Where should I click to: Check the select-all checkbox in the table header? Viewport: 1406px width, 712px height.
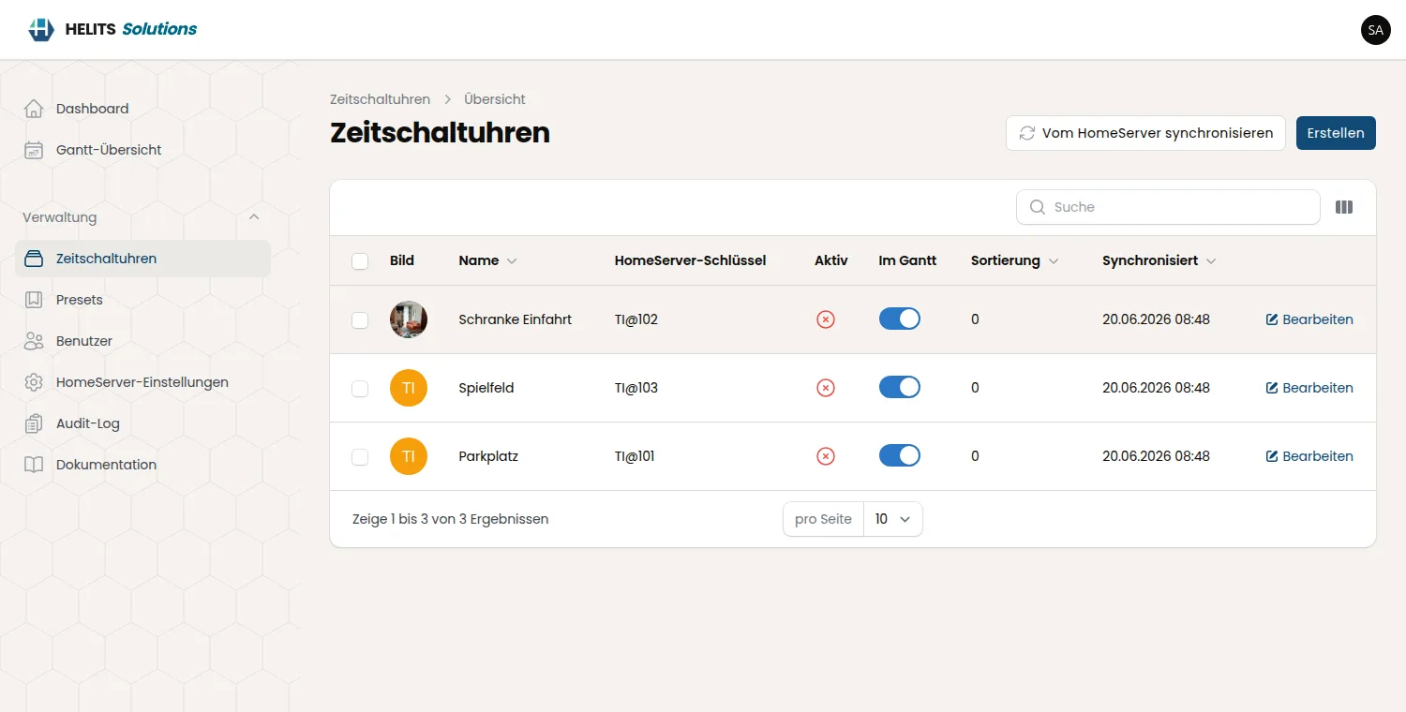[x=360, y=261]
